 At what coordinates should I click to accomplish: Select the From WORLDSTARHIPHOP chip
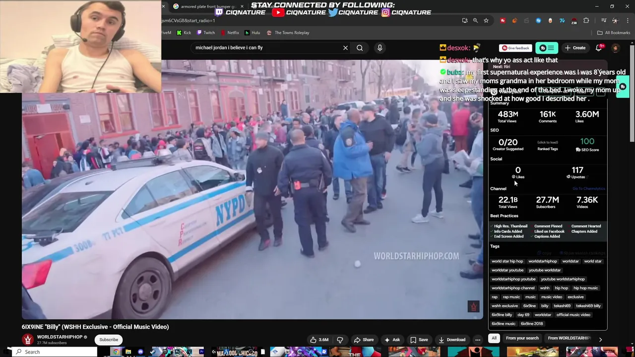(x=569, y=338)
